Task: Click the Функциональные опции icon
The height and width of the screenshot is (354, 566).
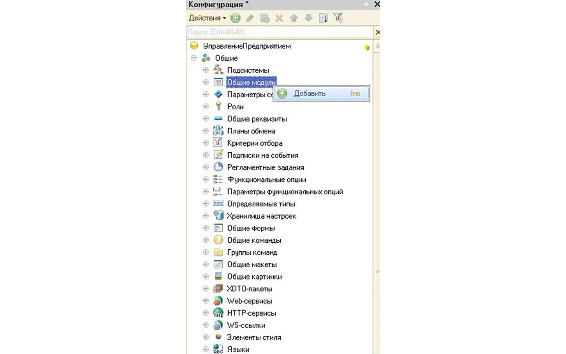Action: tap(218, 180)
